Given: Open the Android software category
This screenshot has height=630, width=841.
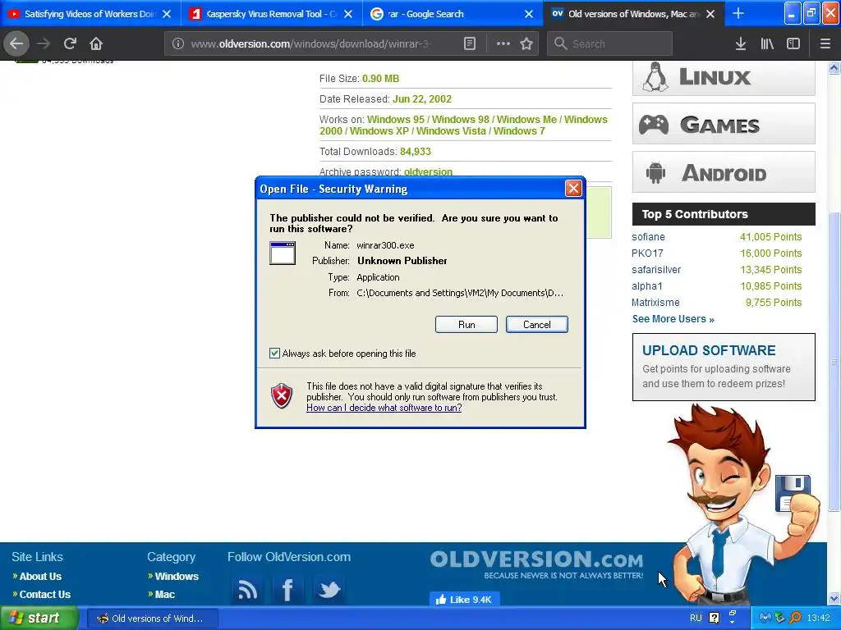Looking at the screenshot, I should 724,172.
